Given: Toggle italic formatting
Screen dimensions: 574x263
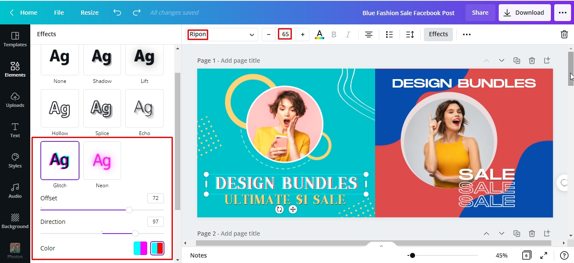Looking at the screenshot, I should coord(348,35).
